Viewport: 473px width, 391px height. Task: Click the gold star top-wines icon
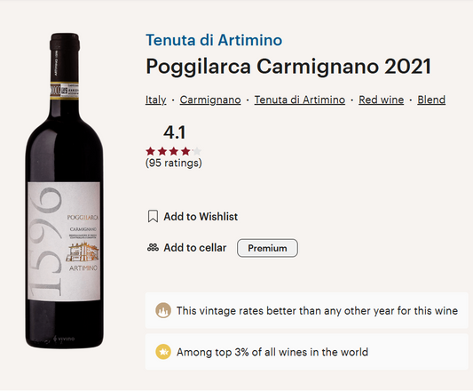coord(163,352)
